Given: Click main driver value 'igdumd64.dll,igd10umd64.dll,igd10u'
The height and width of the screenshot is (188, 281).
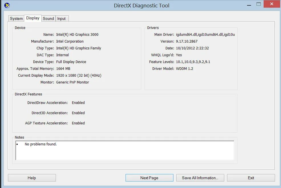Looking at the screenshot, I should (x=205, y=35).
